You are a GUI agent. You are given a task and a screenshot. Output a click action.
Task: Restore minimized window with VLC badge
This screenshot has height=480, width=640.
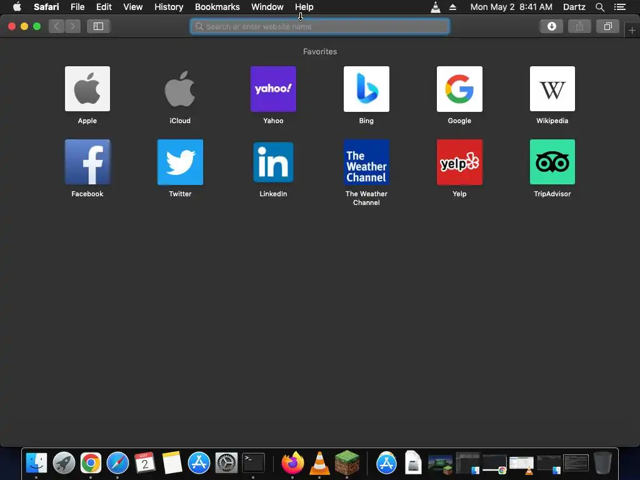522,464
